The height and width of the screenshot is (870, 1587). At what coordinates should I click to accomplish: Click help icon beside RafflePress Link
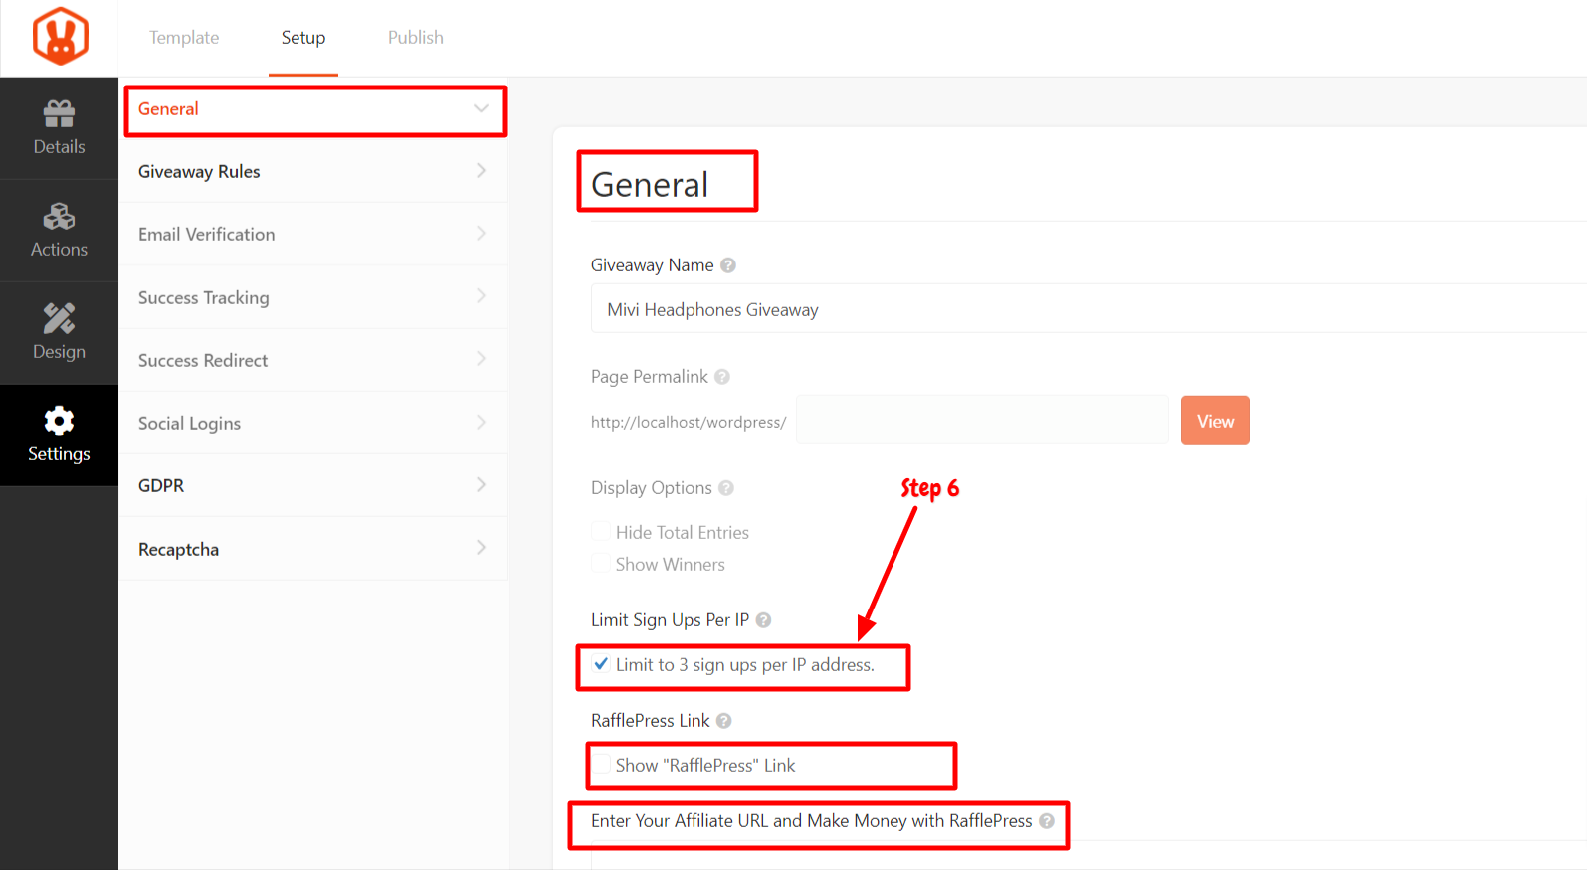[724, 721]
